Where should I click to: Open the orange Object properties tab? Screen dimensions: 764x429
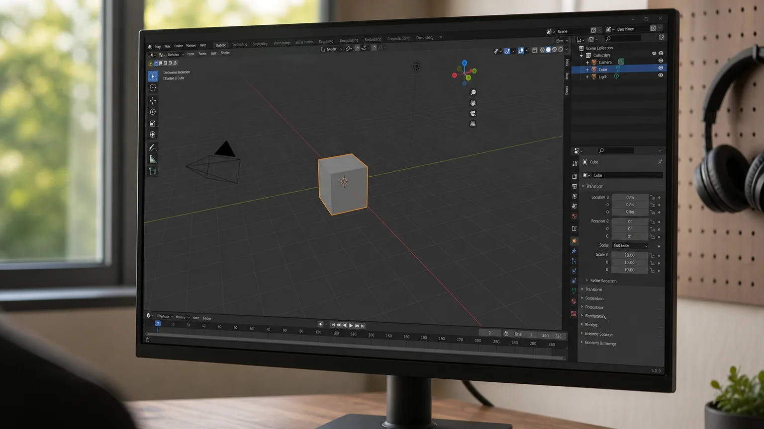pos(574,241)
